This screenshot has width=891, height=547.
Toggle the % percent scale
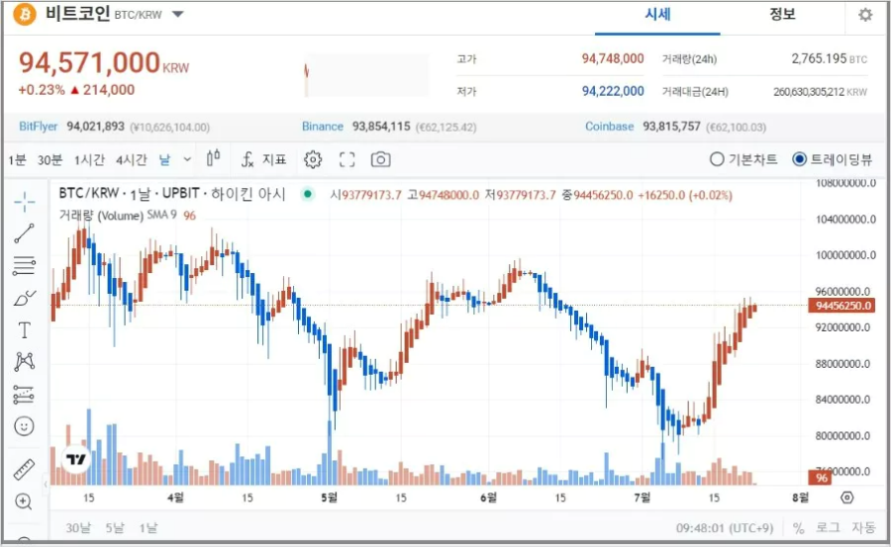pyautogui.click(x=798, y=529)
